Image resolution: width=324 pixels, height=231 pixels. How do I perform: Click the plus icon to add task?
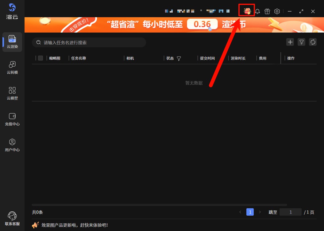[290, 42]
